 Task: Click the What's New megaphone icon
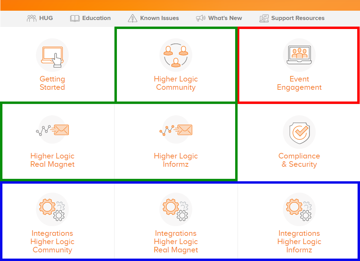coord(201,18)
